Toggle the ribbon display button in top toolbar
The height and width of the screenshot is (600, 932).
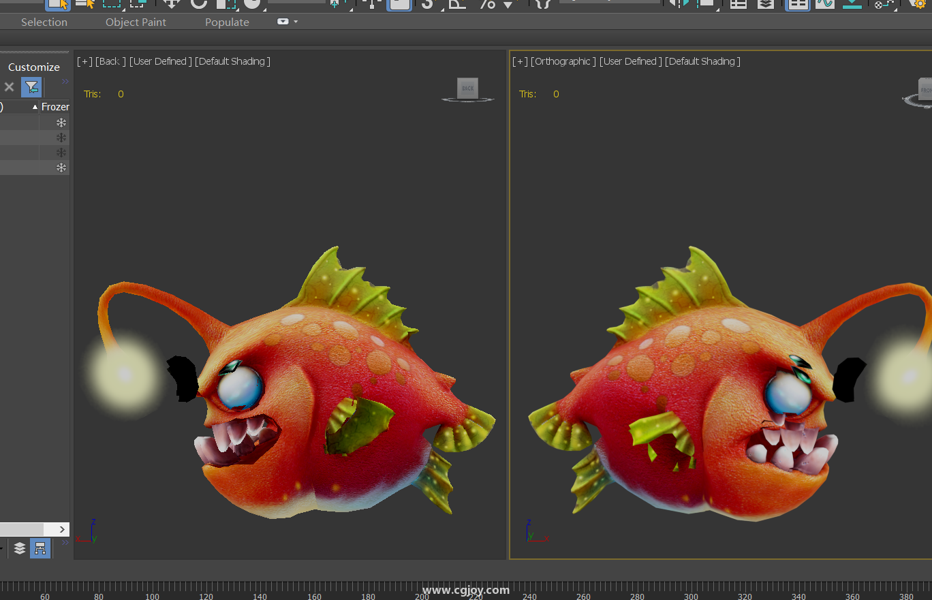pyautogui.click(x=797, y=3)
